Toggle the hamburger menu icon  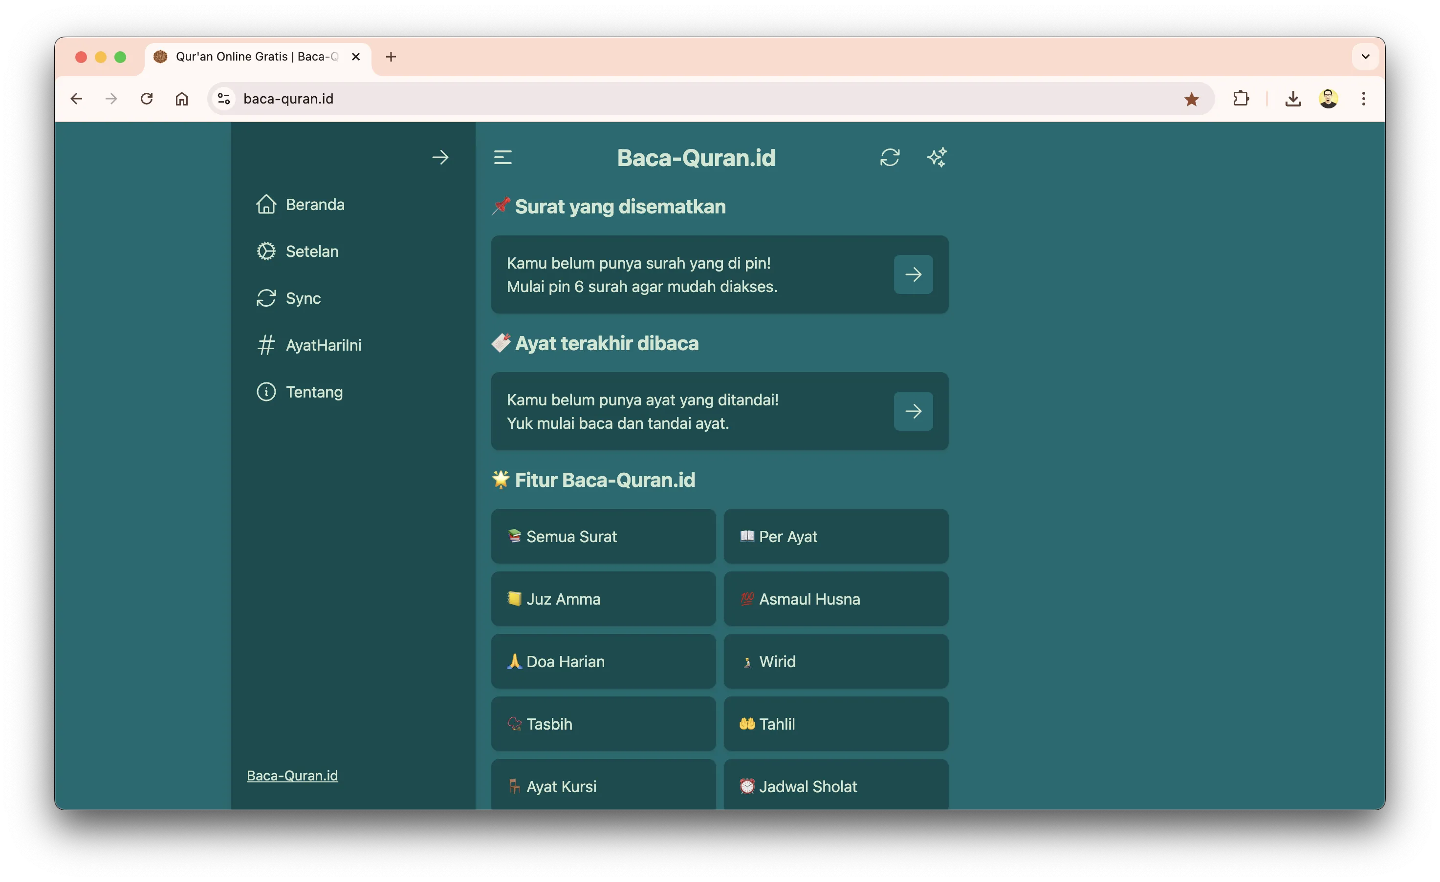[502, 158]
